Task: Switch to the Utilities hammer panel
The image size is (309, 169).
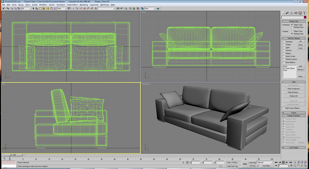Action: (304, 13)
